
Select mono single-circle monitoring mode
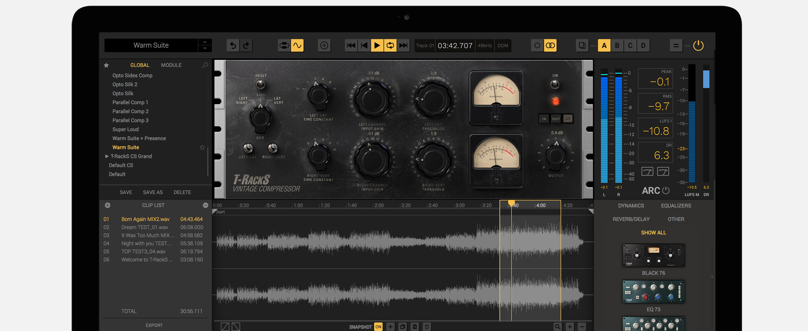[x=537, y=46]
